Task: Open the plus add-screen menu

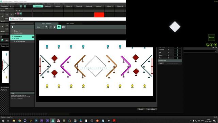Action: tap(13, 27)
